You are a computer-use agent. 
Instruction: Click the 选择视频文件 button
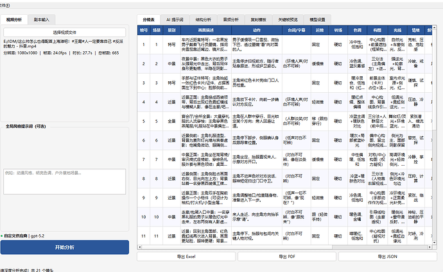[65, 33]
